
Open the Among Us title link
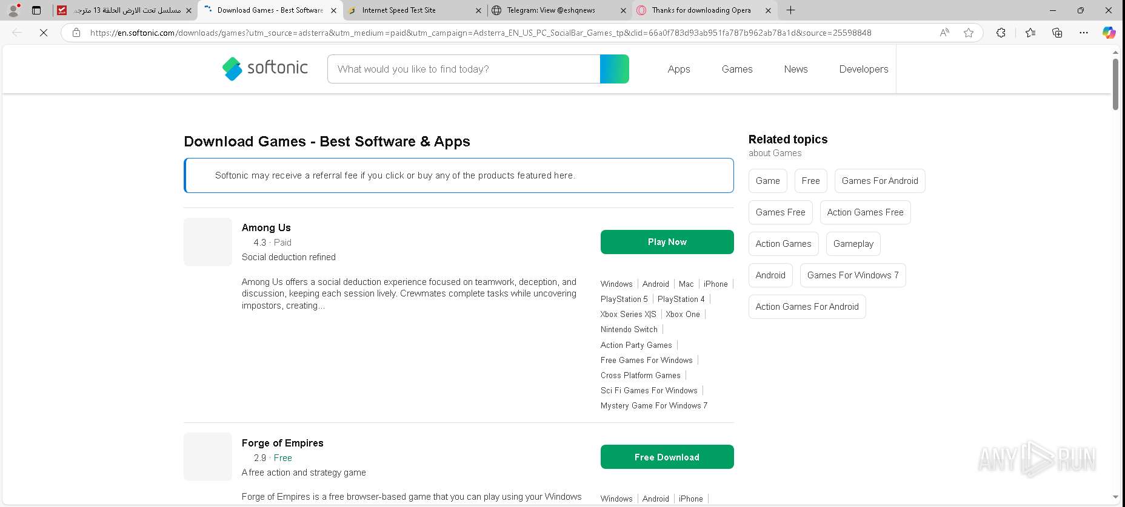(266, 227)
